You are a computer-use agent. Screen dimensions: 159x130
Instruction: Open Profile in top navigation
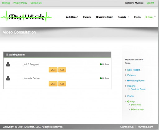[137, 17]
